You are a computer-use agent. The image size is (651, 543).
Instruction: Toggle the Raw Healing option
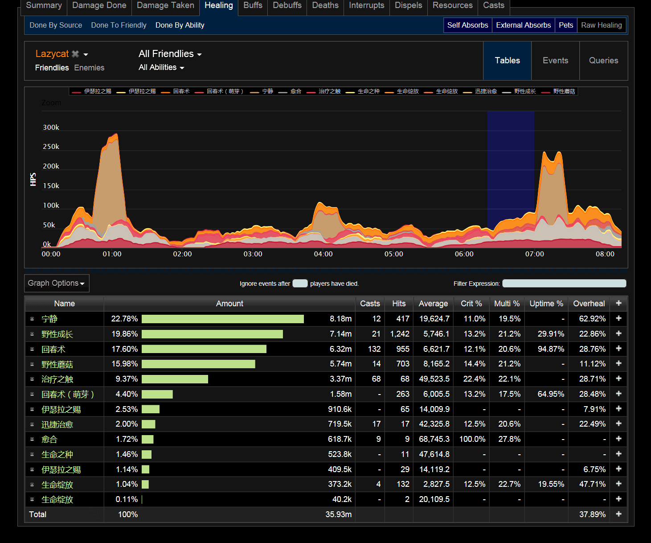[601, 25]
